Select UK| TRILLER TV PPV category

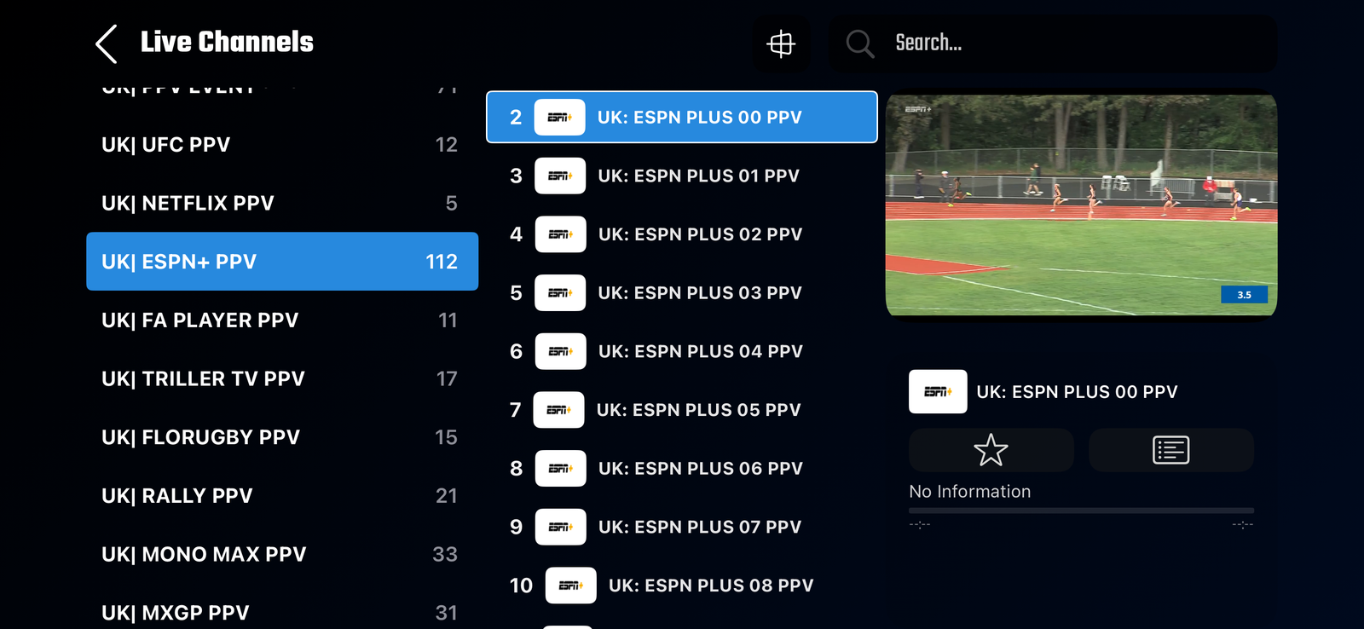point(282,378)
